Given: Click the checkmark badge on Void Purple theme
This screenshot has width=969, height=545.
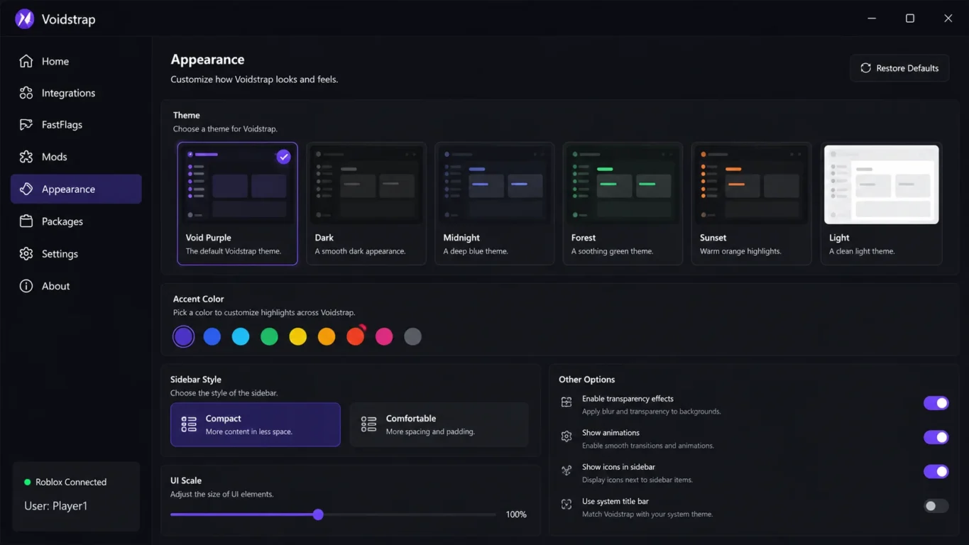Looking at the screenshot, I should click(283, 157).
